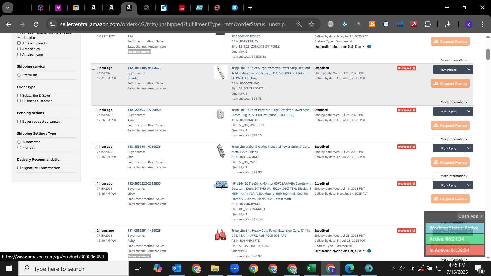Select order 113-8599141-4769035 checkbox

click(93, 147)
